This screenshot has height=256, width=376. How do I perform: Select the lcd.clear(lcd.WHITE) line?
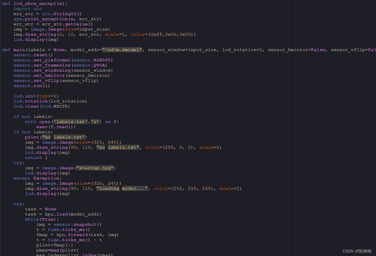[41, 106]
